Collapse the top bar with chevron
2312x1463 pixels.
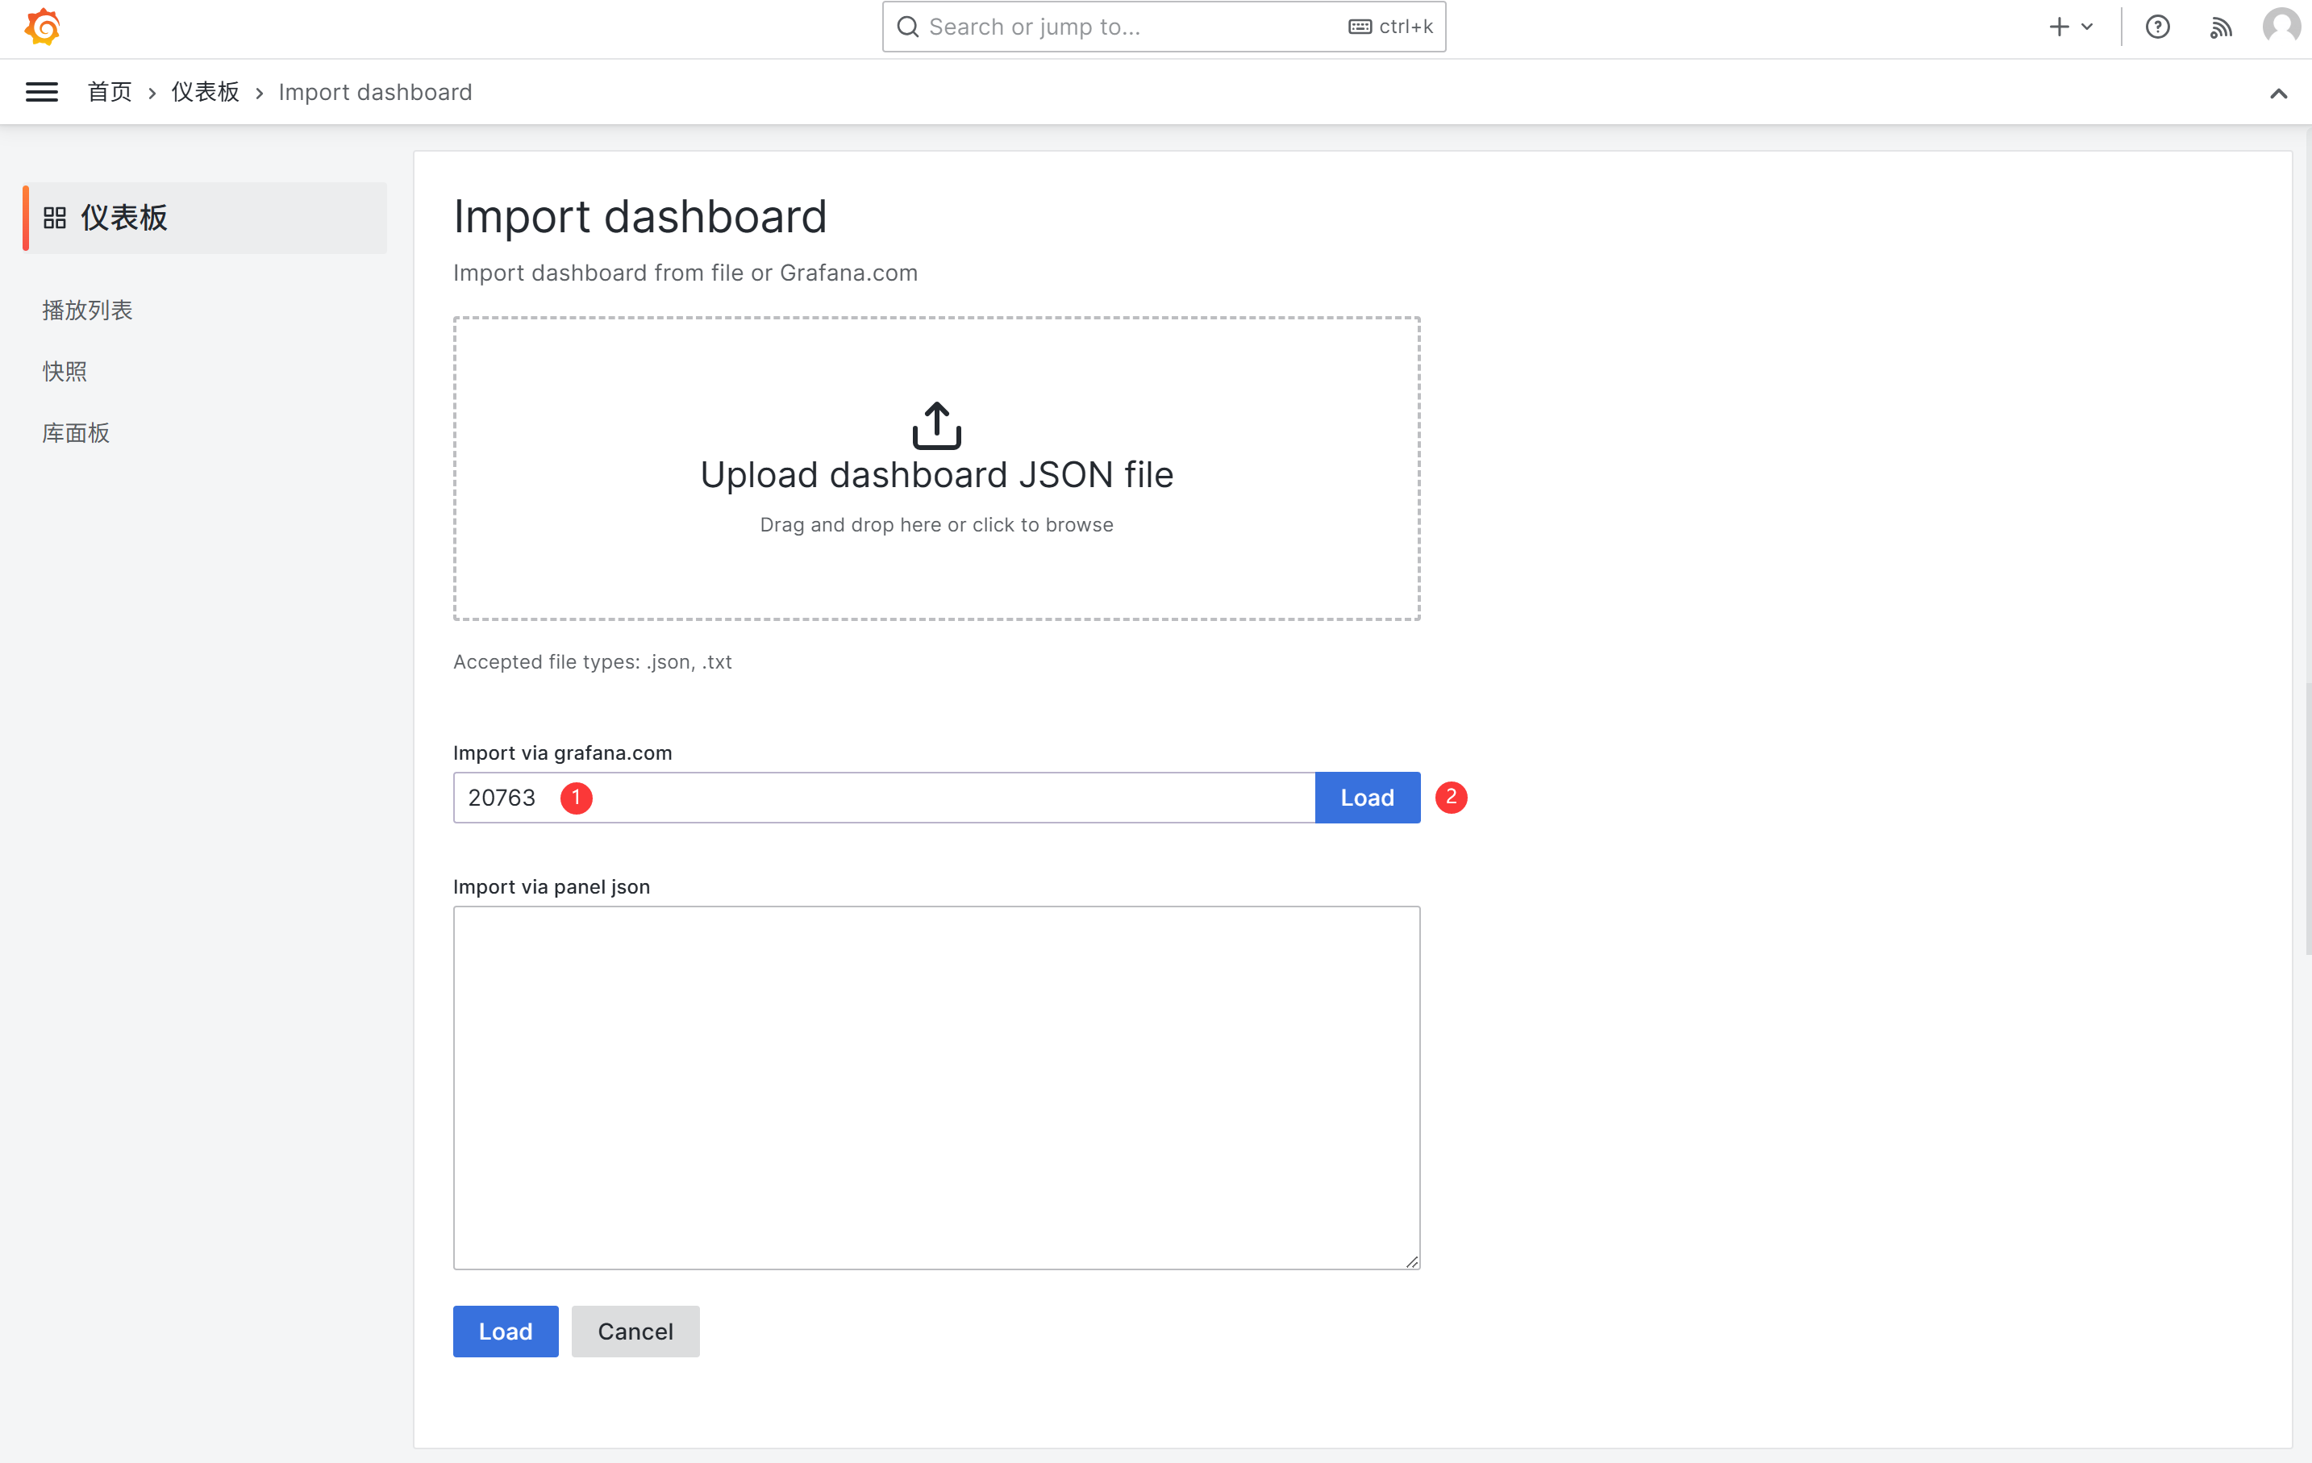[2278, 93]
